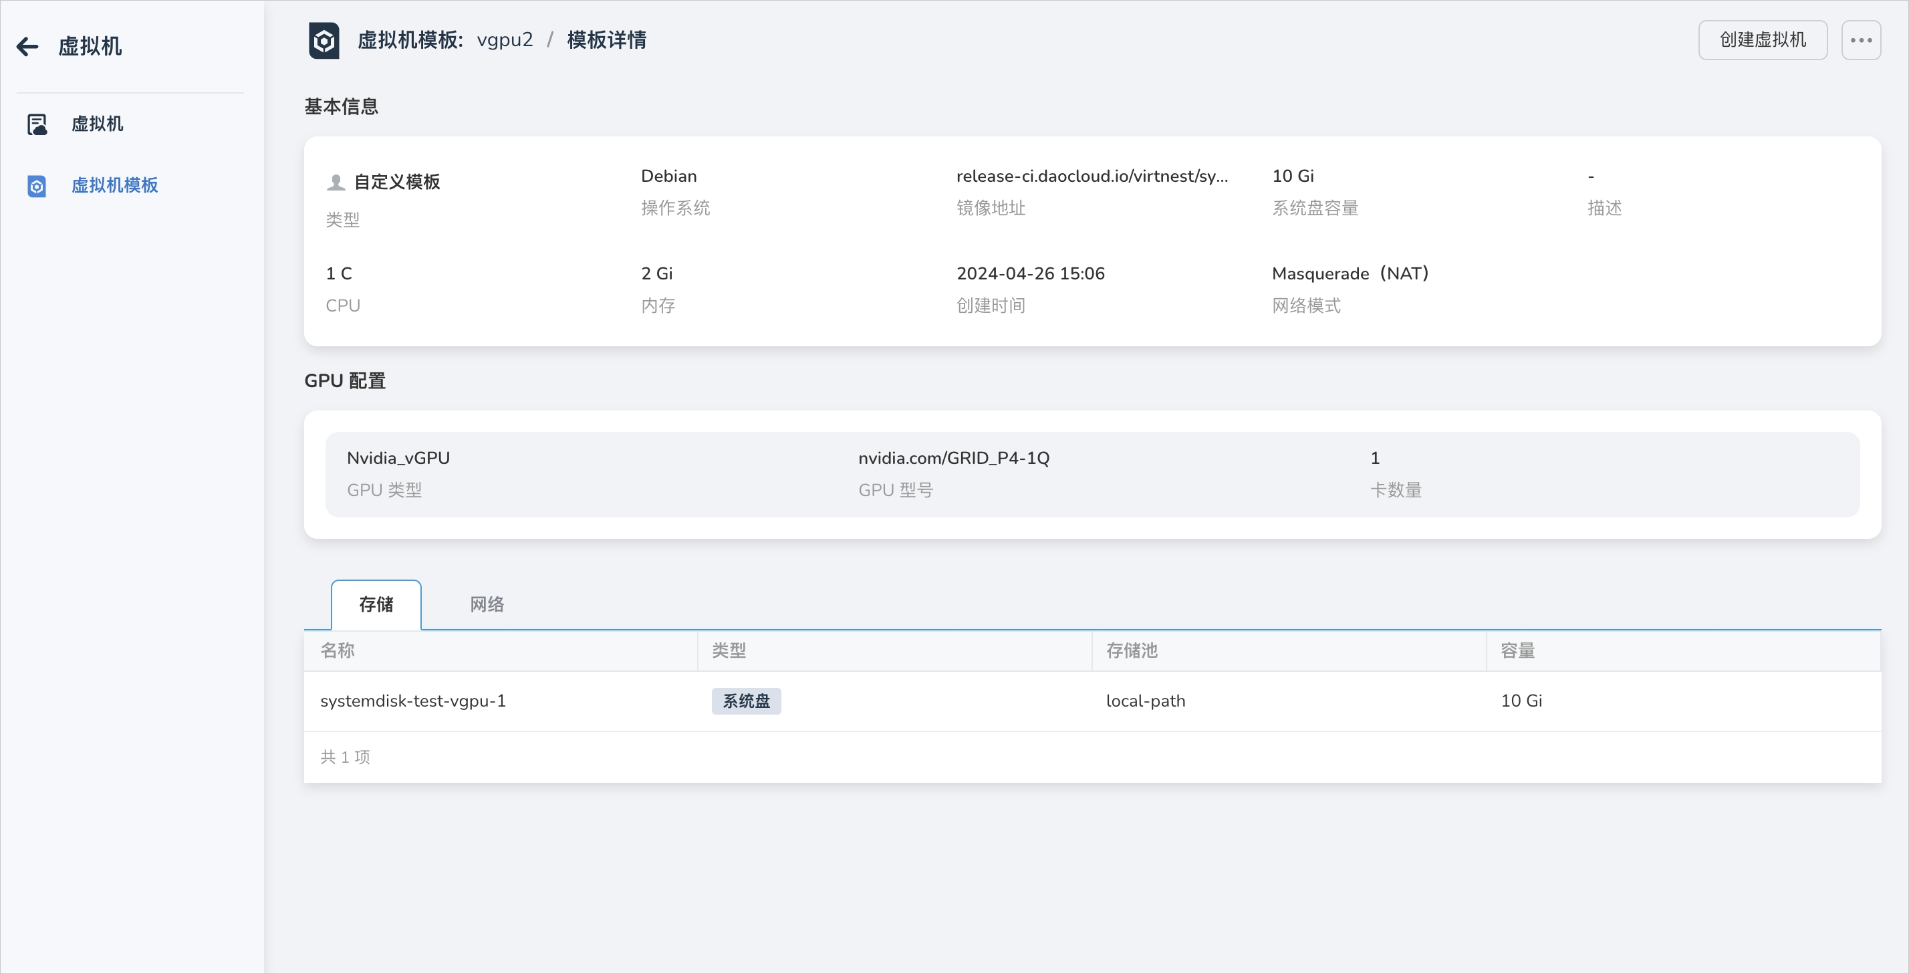Open the three-dot more actions menu

pos(1861,40)
